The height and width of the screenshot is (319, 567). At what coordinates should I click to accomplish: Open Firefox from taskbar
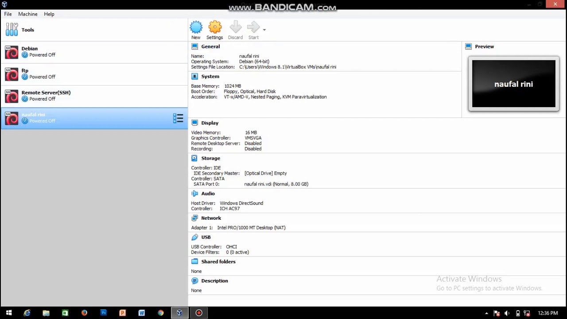(x=84, y=313)
